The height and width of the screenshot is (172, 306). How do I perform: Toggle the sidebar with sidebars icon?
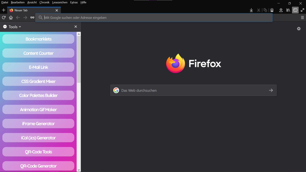click(295, 10)
